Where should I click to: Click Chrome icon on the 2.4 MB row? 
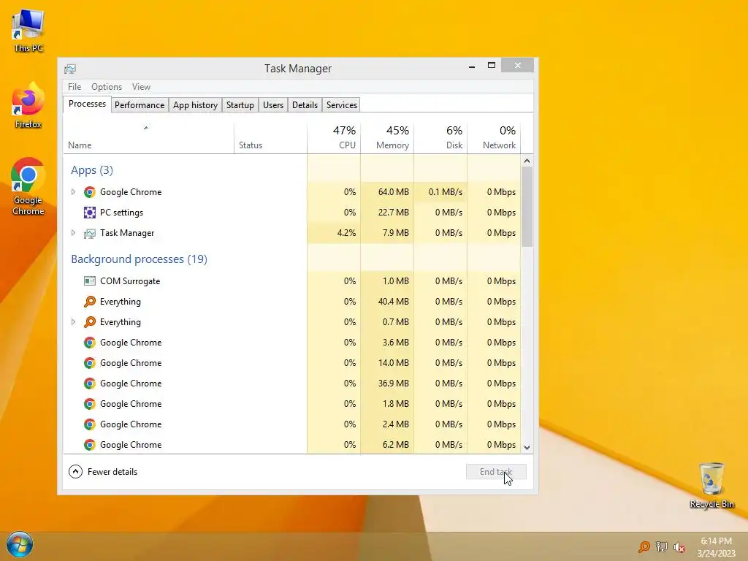[89, 424]
